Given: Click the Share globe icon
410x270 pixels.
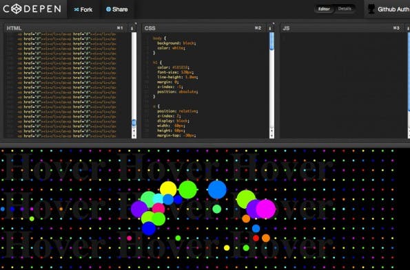Looking at the screenshot, I should pyautogui.click(x=108, y=9).
